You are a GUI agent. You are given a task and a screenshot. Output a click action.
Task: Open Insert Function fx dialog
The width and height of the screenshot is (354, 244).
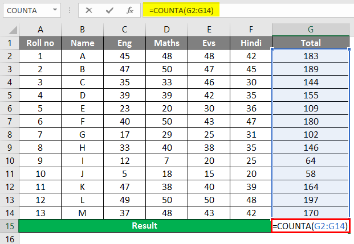point(130,10)
